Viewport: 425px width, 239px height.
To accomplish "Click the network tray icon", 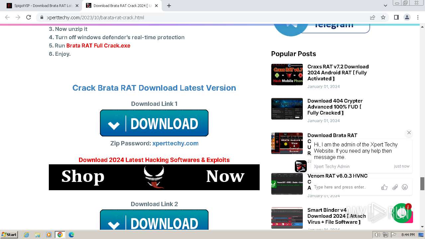I will (x=385, y=235).
